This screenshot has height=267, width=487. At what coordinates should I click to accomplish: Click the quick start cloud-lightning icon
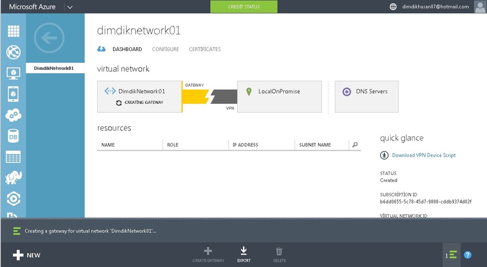pos(101,49)
